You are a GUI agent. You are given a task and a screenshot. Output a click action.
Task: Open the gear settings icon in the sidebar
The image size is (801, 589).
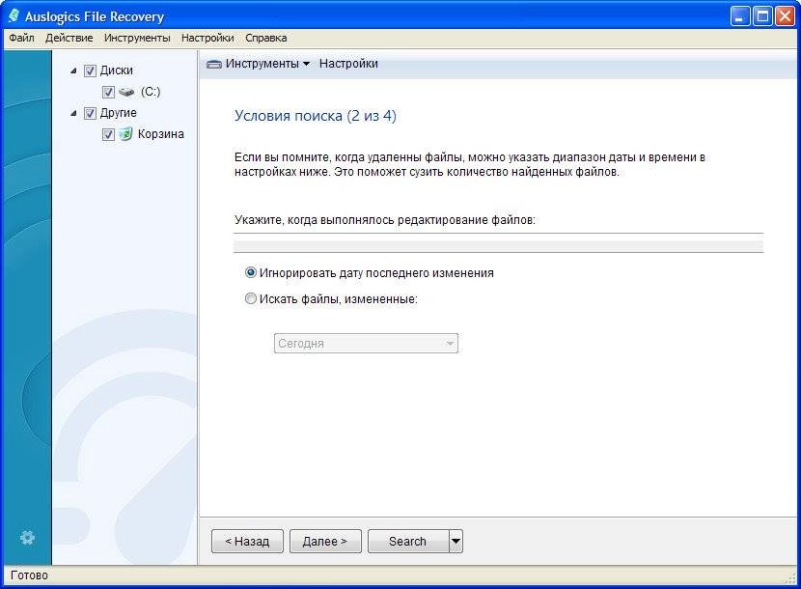point(27,538)
